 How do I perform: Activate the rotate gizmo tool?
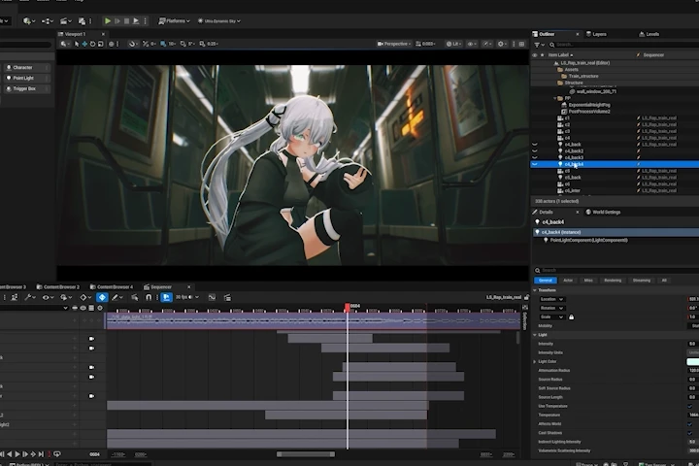click(93, 44)
